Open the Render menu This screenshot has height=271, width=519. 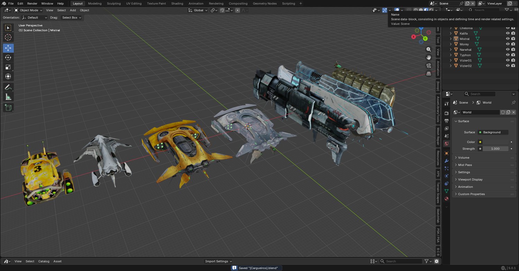point(32,3)
